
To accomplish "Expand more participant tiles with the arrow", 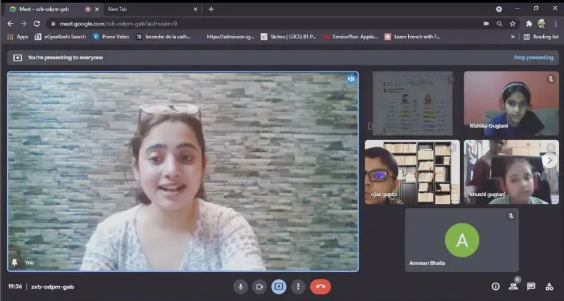I will (549, 160).
